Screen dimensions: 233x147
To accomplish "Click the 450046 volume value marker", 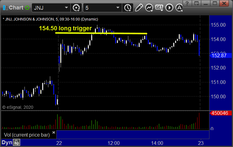I will [x=220, y=113].
